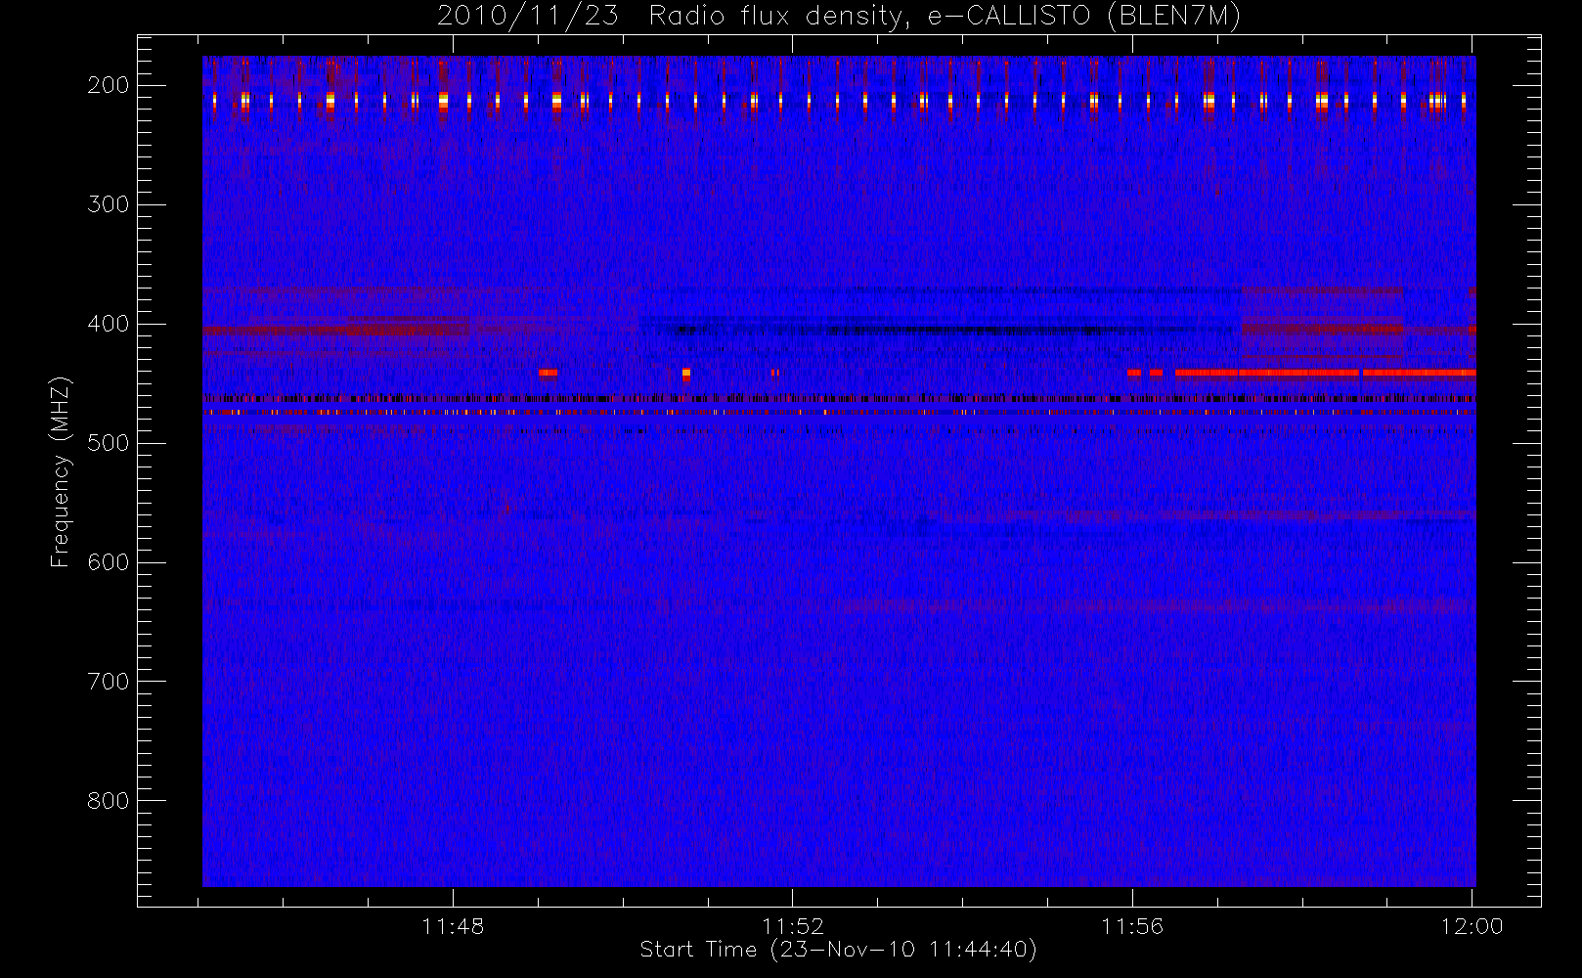Viewport: 1582px width, 978px height.
Task: Click the 700 frequency tick label
Action: 109,682
